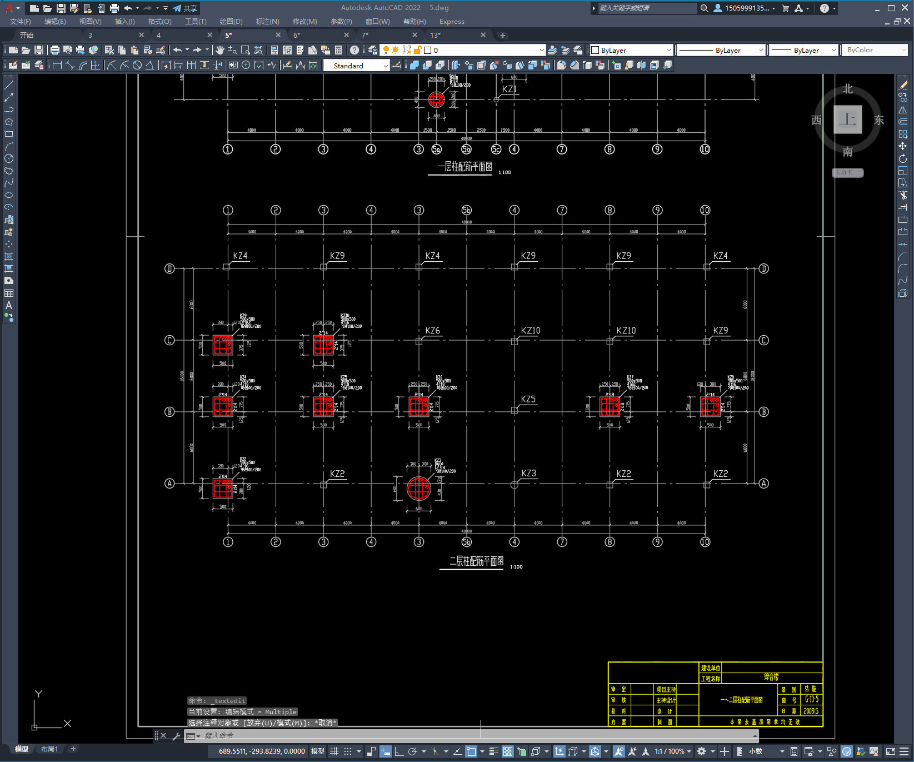Click the Plot printer icon
Image resolution: width=914 pixels, height=762 pixels.
54,50
